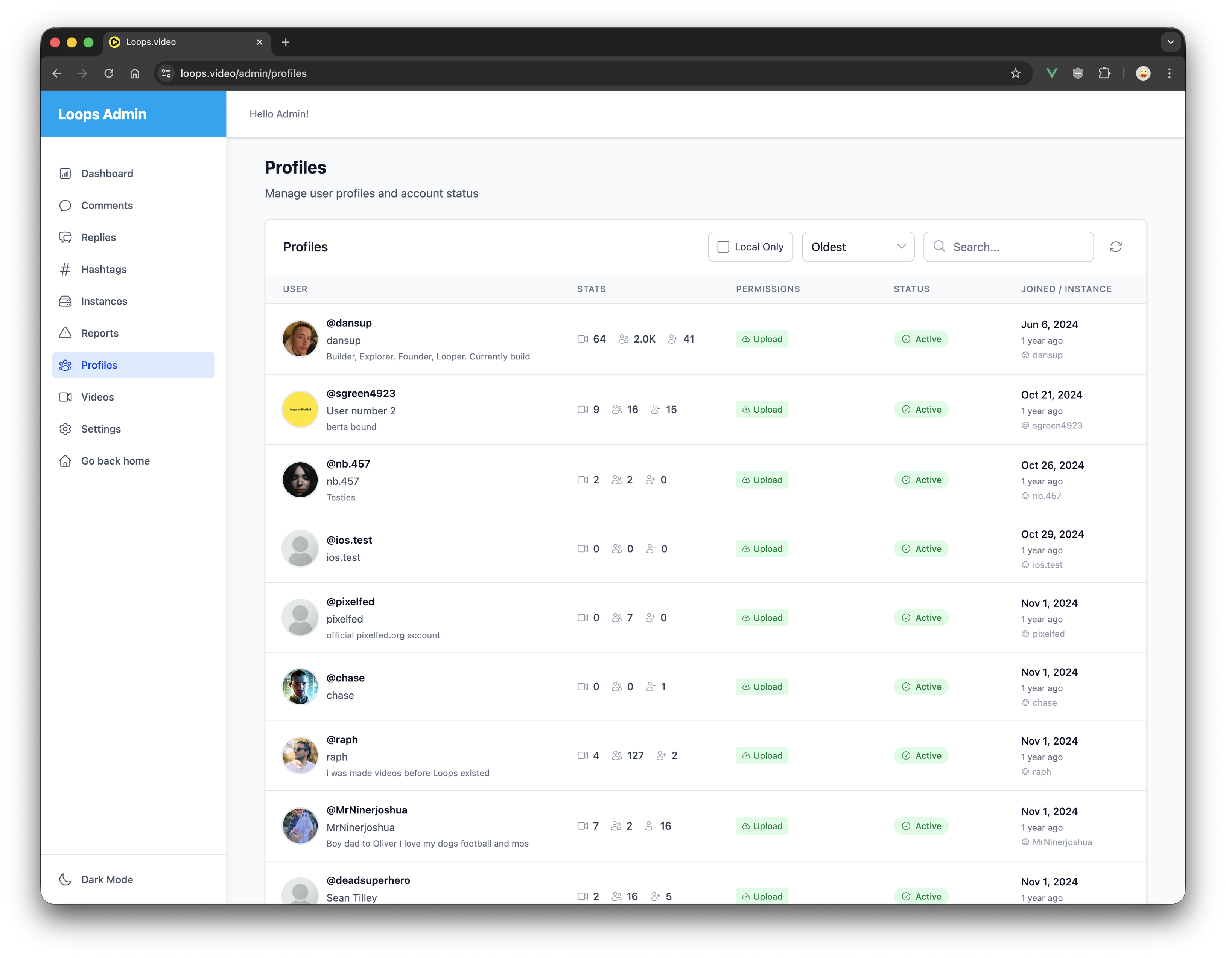Click the Go back home link
This screenshot has height=958, width=1226.
[115, 461]
